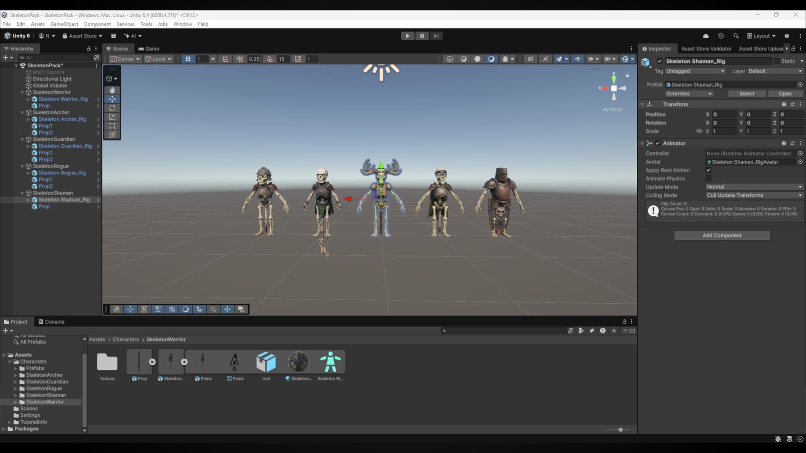The image size is (806, 453).
Task: Enable Animate Physics checkbox
Action: coord(708,179)
